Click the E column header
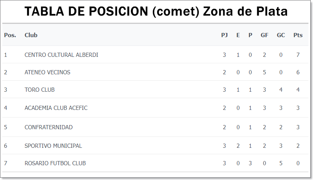The width and height of the screenshot is (313, 180). click(238, 35)
